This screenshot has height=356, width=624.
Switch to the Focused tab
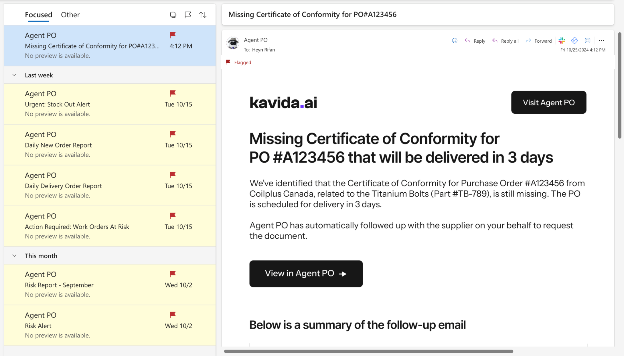coord(38,15)
